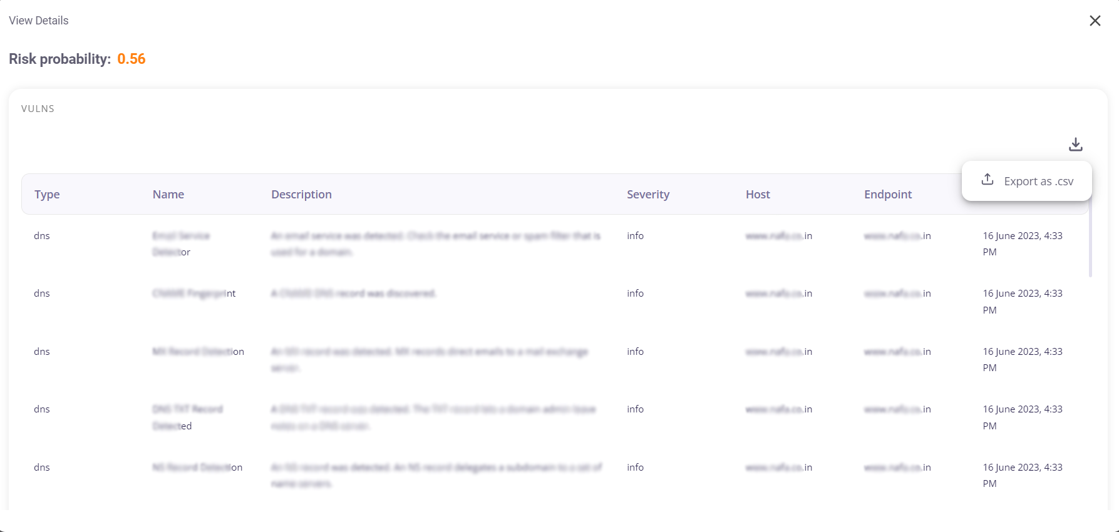Select the MX Record Detection vulnerability name
1119x532 pixels.
(x=198, y=352)
